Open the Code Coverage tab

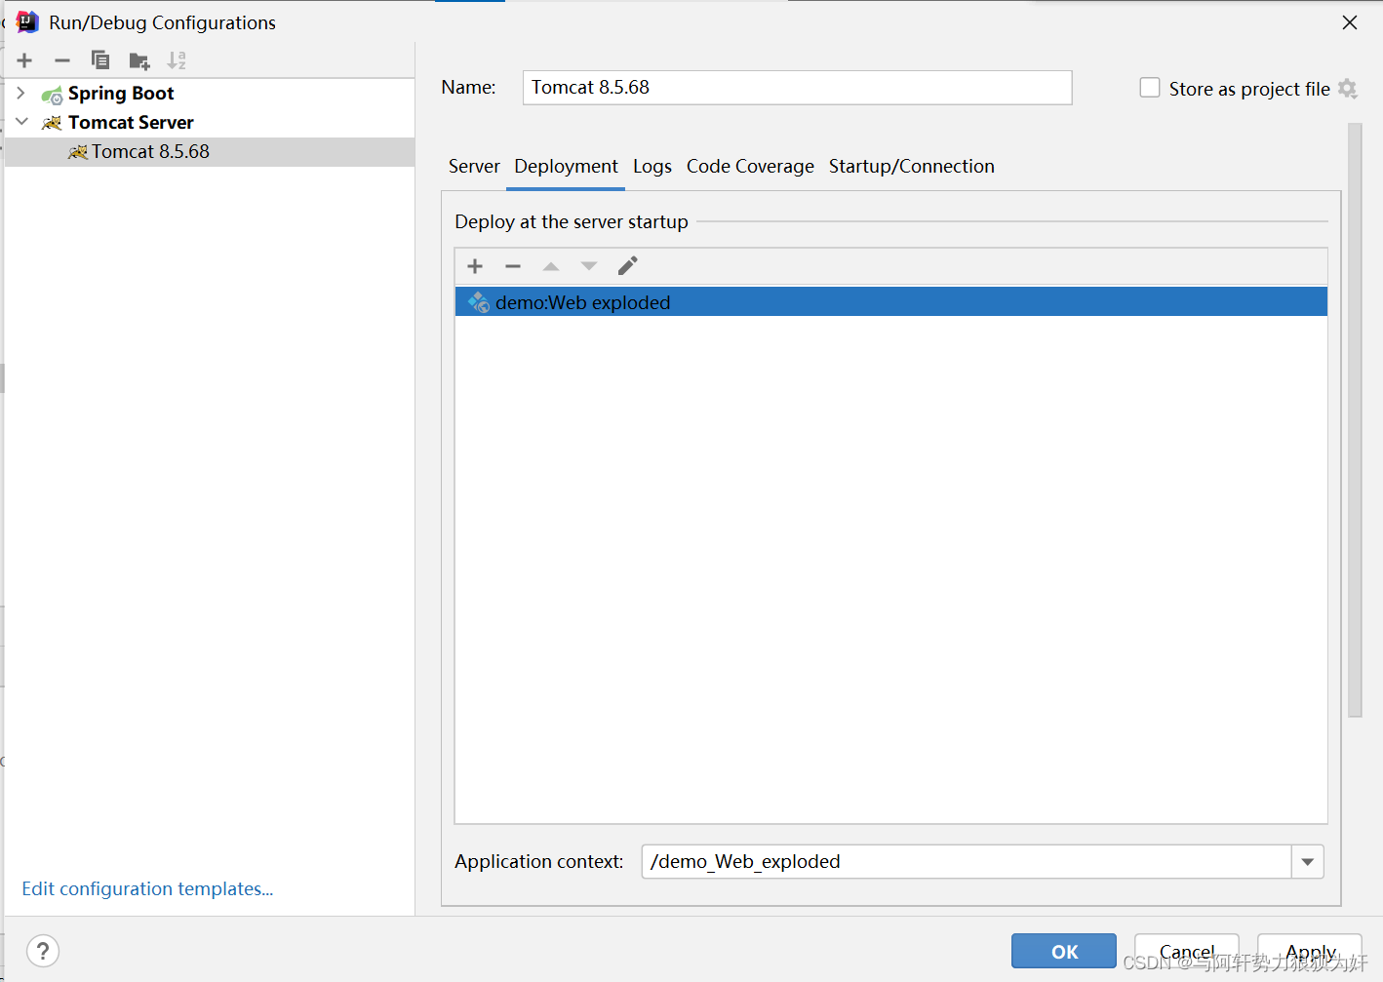coord(750,166)
